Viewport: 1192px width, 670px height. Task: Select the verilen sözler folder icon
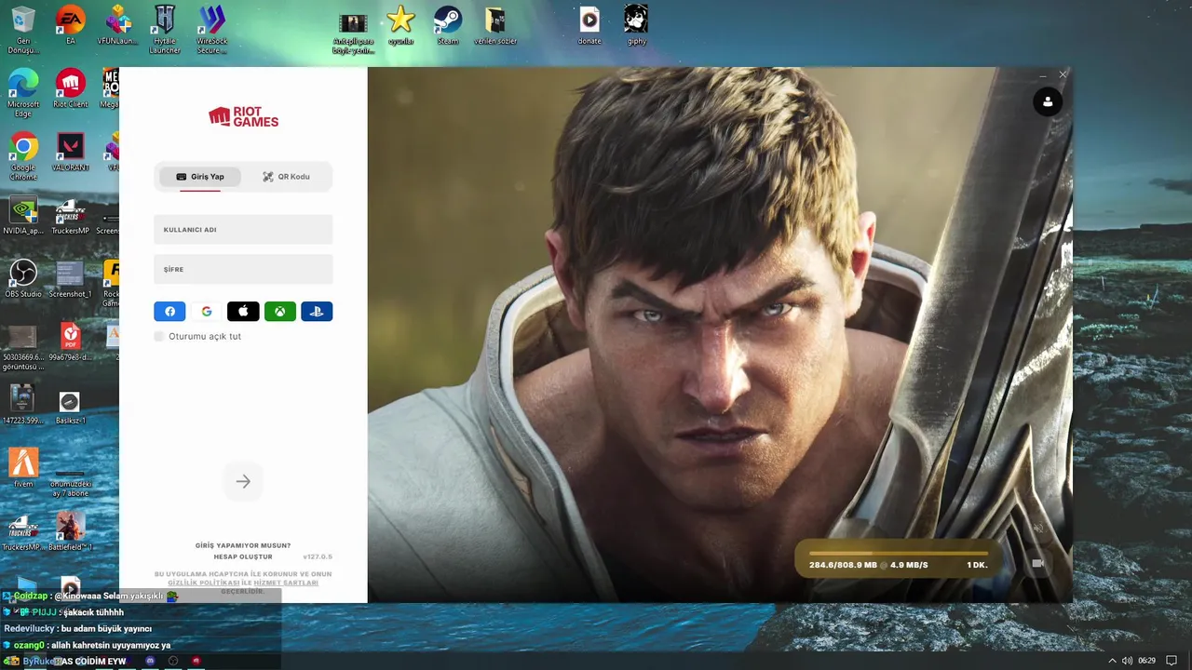tap(495, 25)
